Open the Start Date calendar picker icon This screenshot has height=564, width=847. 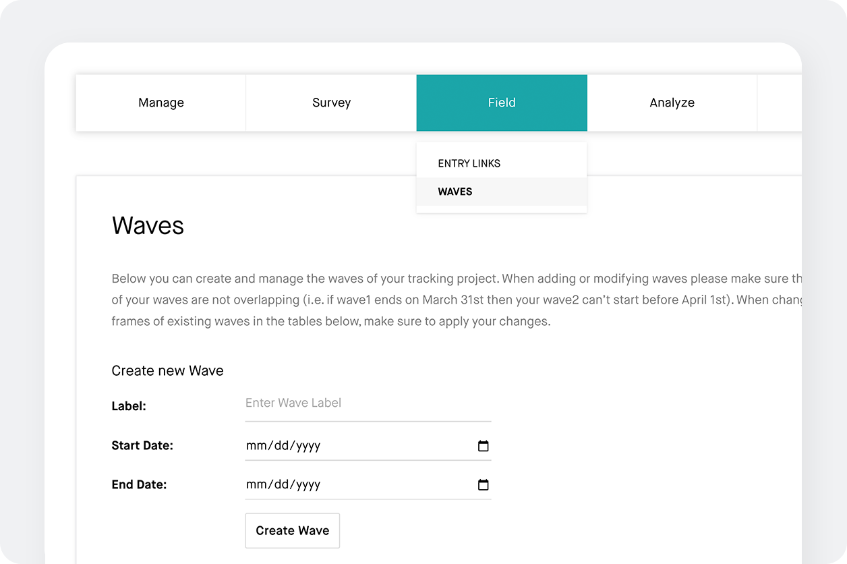(483, 446)
